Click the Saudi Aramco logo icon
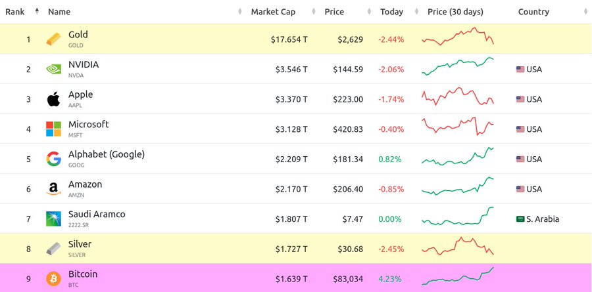This screenshot has height=292, width=592. tap(54, 219)
